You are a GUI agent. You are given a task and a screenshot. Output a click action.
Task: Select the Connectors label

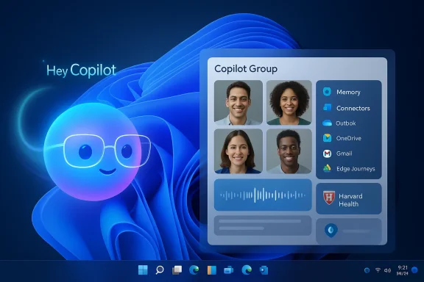click(353, 108)
